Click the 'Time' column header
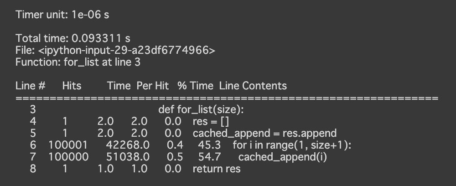The height and width of the screenshot is (186, 456). pyautogui.click(x=119, y=86)
